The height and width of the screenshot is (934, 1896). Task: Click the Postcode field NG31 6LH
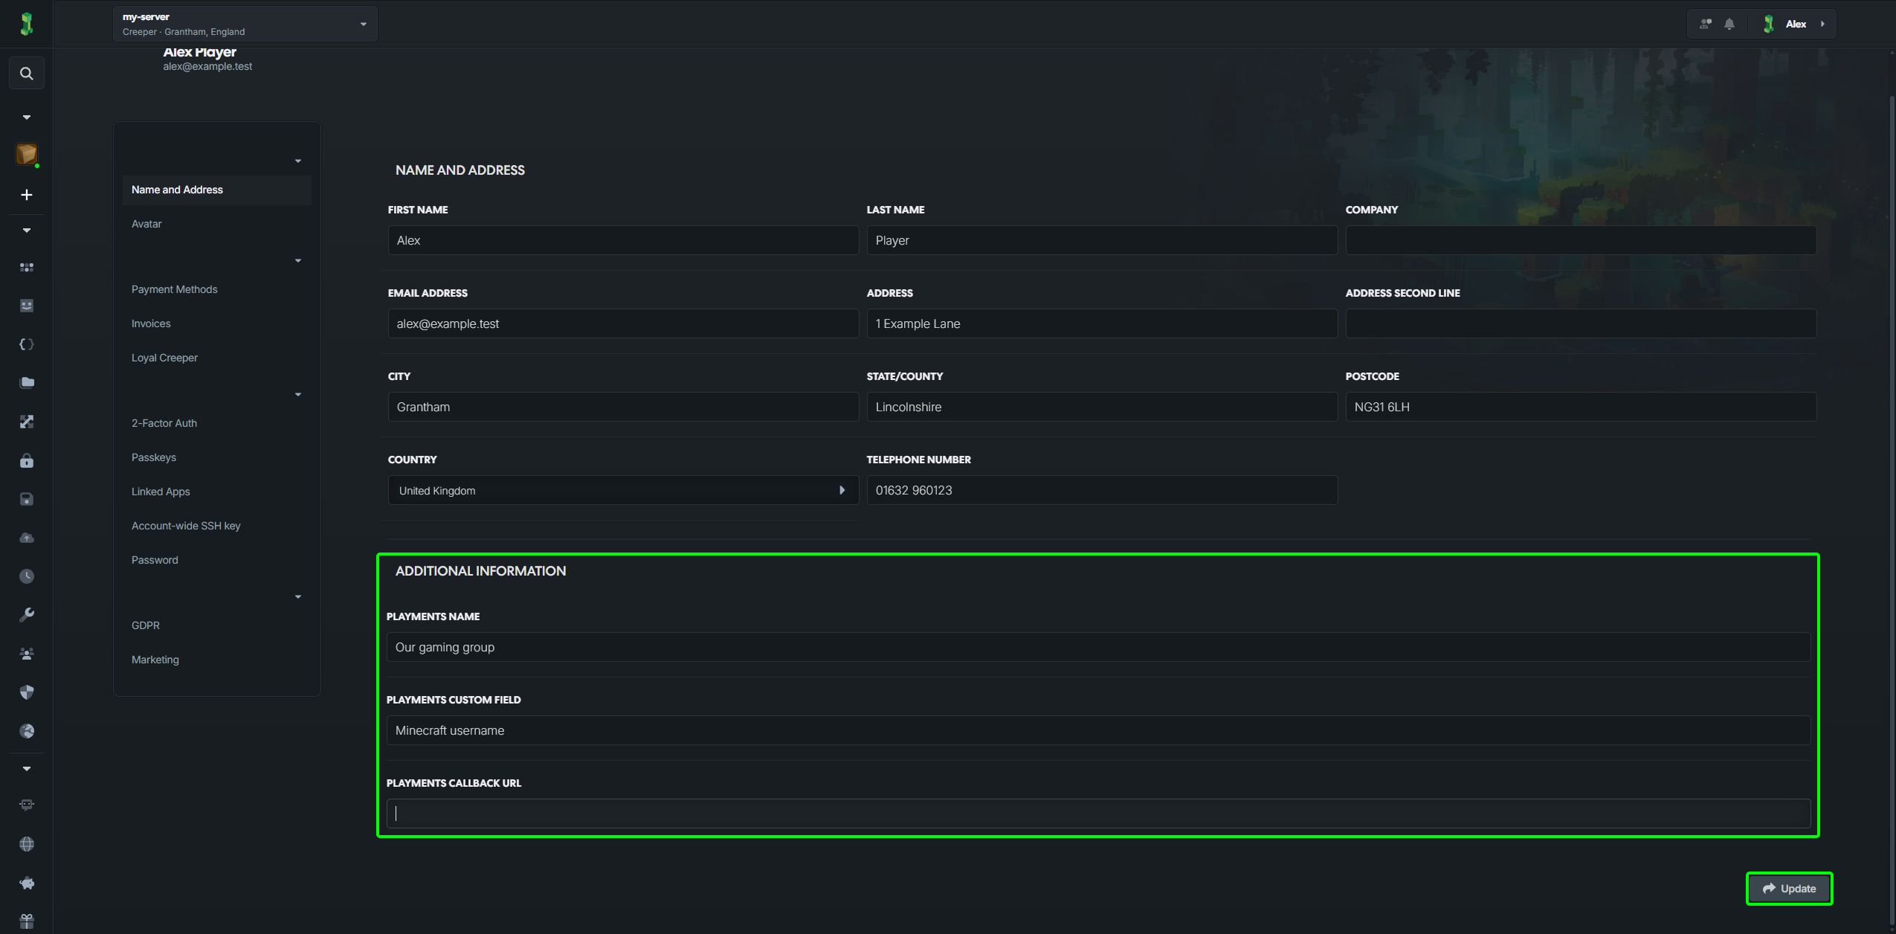point(1581,407)
